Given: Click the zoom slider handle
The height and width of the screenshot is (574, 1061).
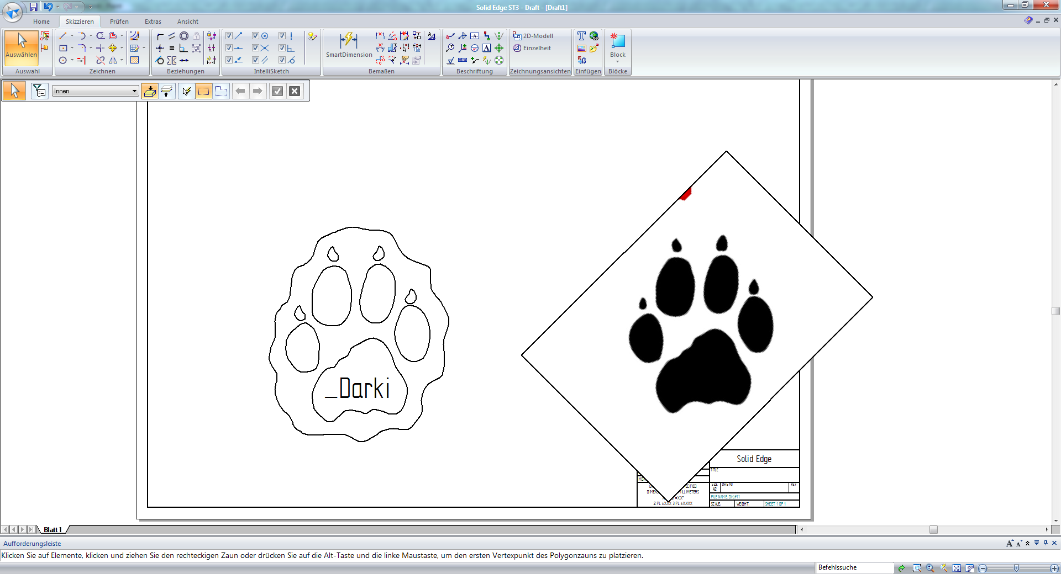Looking at the screenshot, I should (x=1016, y=568).
